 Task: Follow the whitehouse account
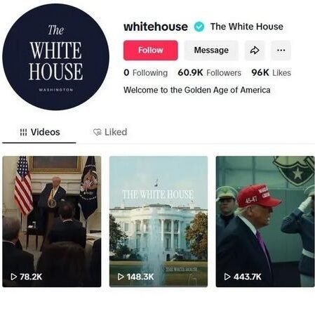click(x=151, y=51)
